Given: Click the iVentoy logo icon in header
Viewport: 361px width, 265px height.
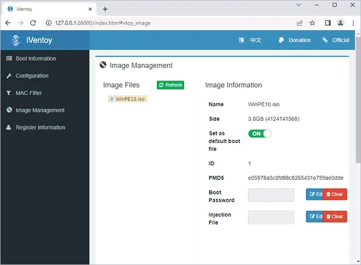Looking at the screenshot, I should tap(16, 40).
